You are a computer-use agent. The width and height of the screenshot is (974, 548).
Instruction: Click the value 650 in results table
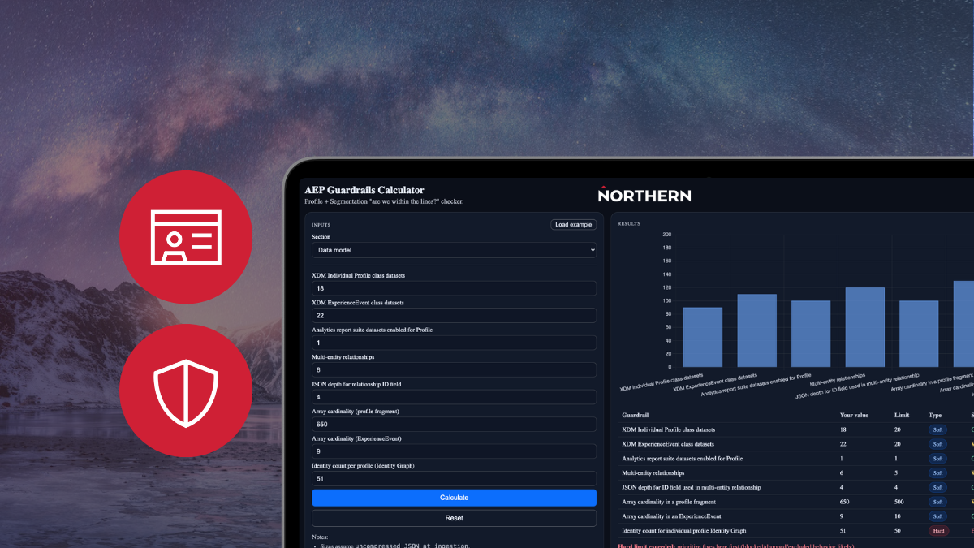845,502
